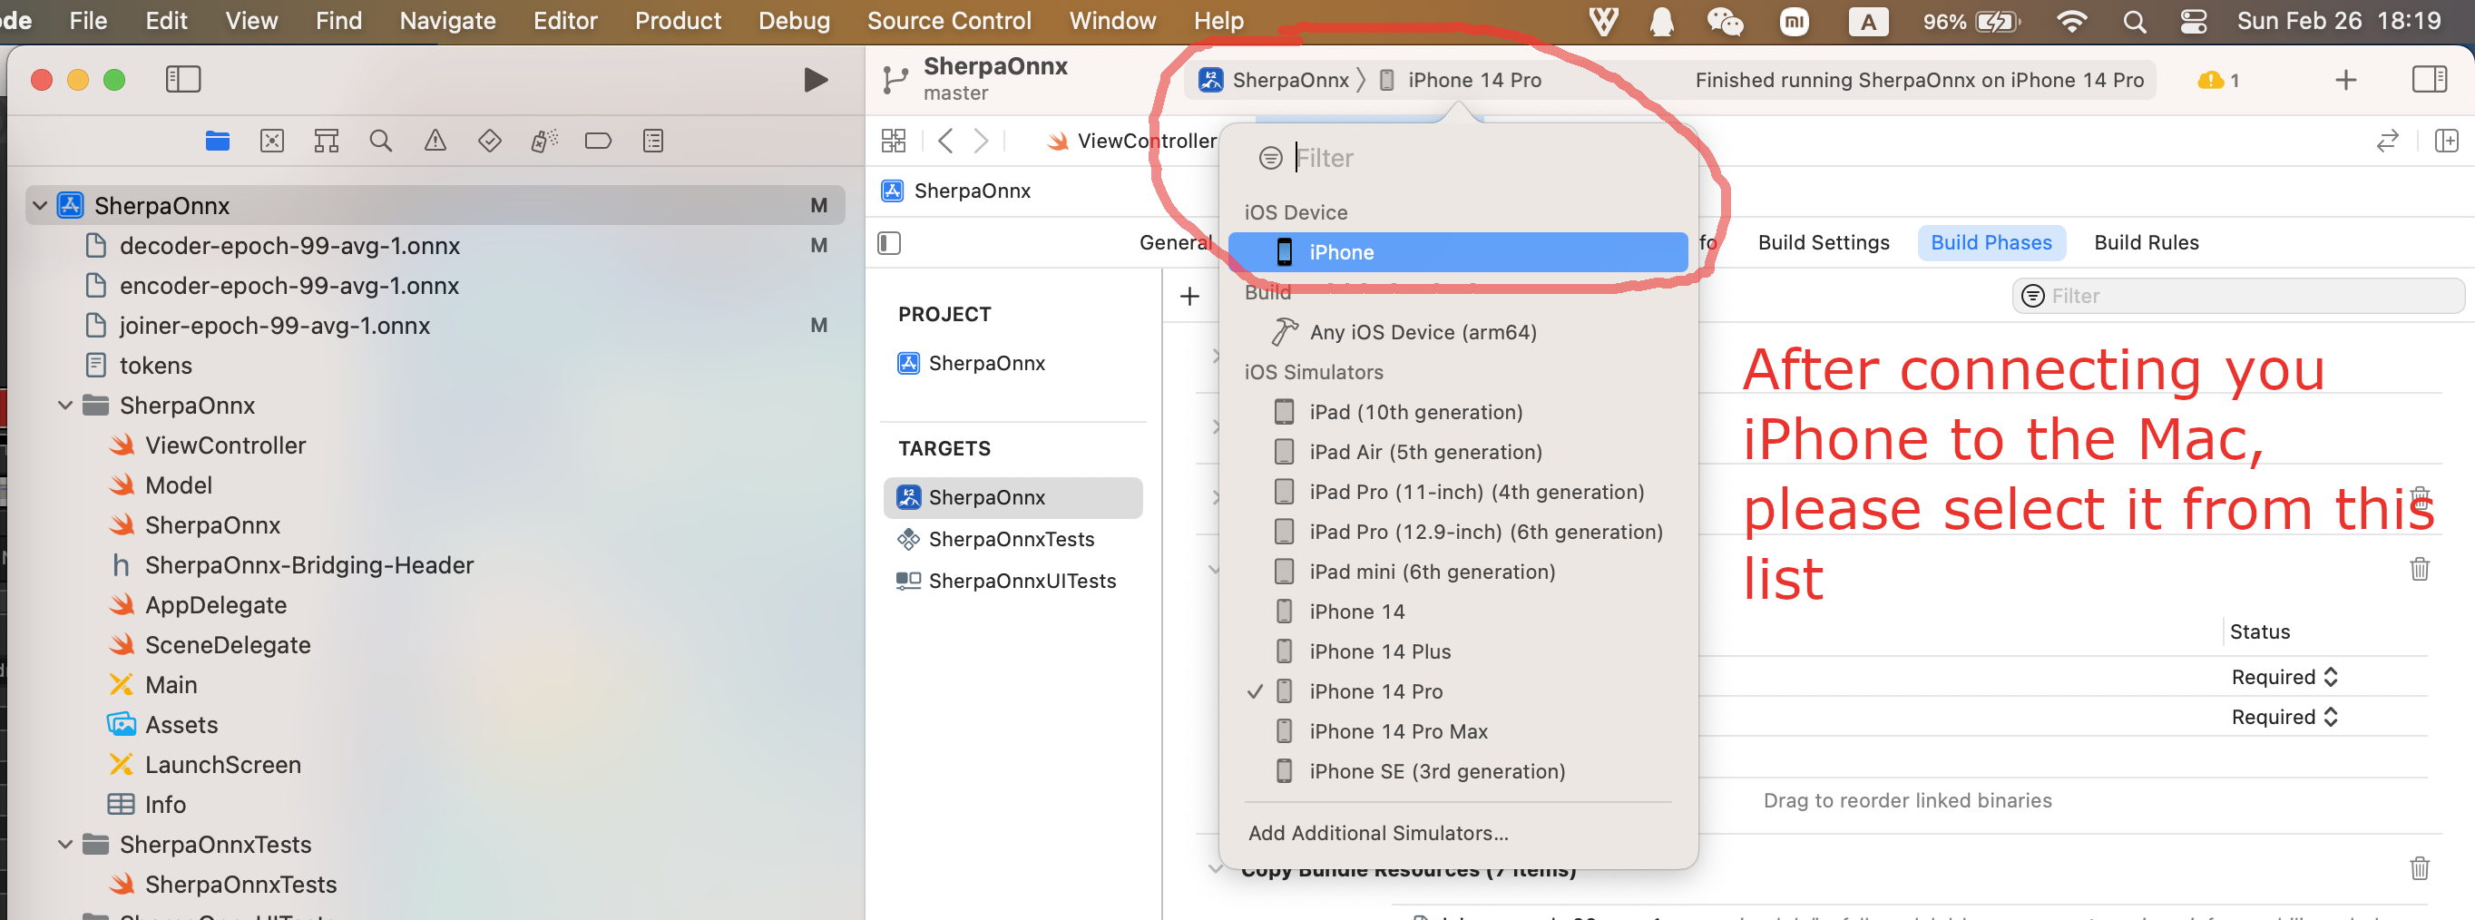Switch to the Build Rules tab
The height and width of the screenshot is (920, 2475).
[x=2146, y=243]
